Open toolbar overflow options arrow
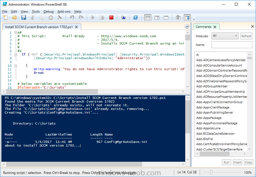Viewport: 256px width, 177px height. coord(194,19)
